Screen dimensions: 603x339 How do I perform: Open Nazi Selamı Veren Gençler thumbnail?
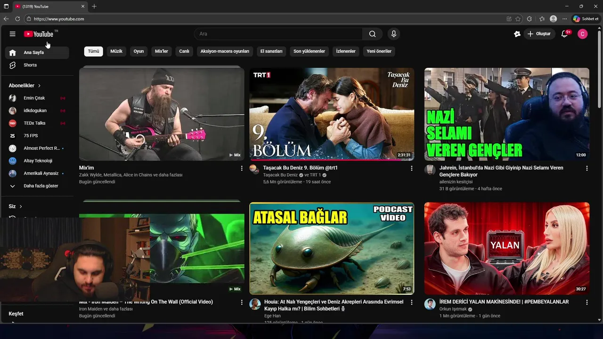click(506, 114)
